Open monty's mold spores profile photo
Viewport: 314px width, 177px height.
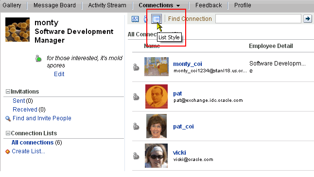pyautogui.click(x=17, y=30)
